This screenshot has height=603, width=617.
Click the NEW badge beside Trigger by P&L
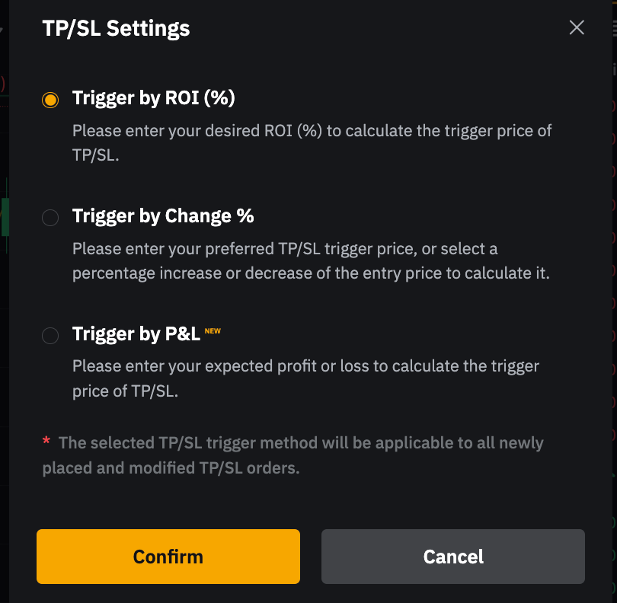(x=213, y=331)
